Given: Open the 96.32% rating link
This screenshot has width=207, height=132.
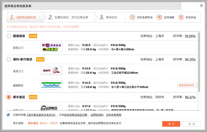Looking at the screenshot, I should coord(190,97).
